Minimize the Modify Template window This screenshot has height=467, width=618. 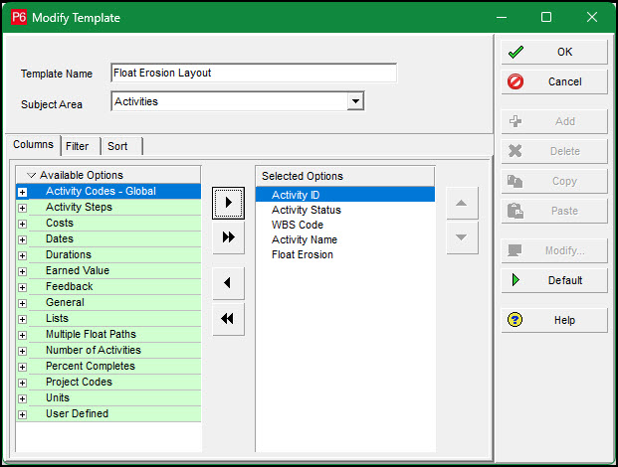(x=502, y=17)
